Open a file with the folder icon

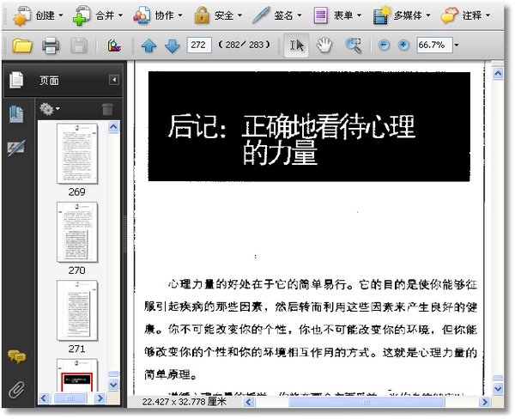pos(21,46)
